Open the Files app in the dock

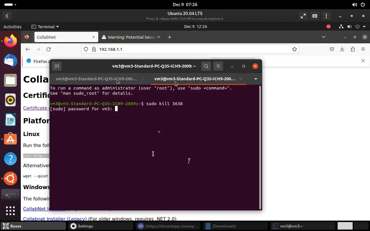tap(10, 80)
